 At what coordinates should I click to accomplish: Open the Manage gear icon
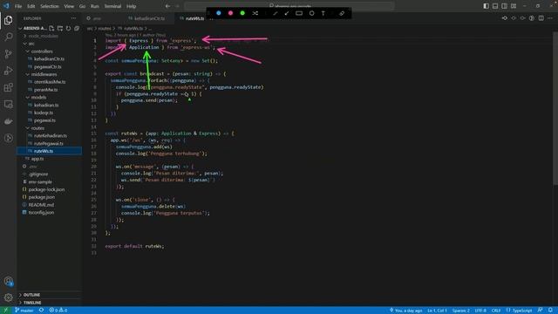[8, 297]
